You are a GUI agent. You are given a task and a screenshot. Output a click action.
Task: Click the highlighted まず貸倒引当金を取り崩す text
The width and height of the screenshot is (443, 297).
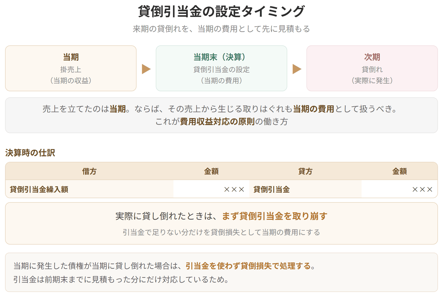click(x=275, y=216)
